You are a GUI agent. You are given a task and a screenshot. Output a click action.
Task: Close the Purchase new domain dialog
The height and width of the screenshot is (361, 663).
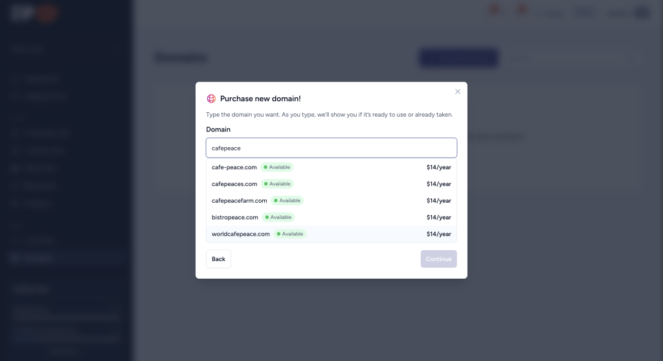pos(458,91)
